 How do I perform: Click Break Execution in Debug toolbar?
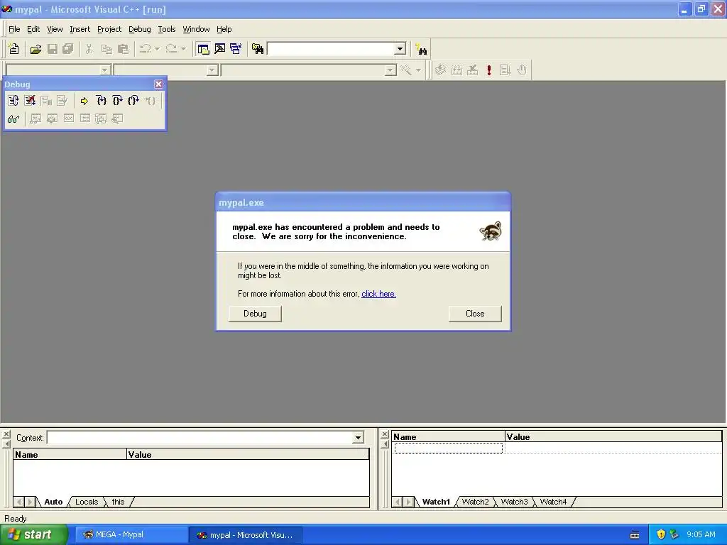pyautogui.click(x=46, y=101)
